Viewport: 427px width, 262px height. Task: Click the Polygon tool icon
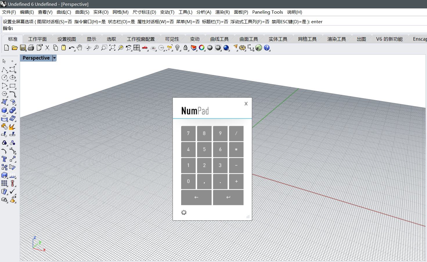coord(4,94)
